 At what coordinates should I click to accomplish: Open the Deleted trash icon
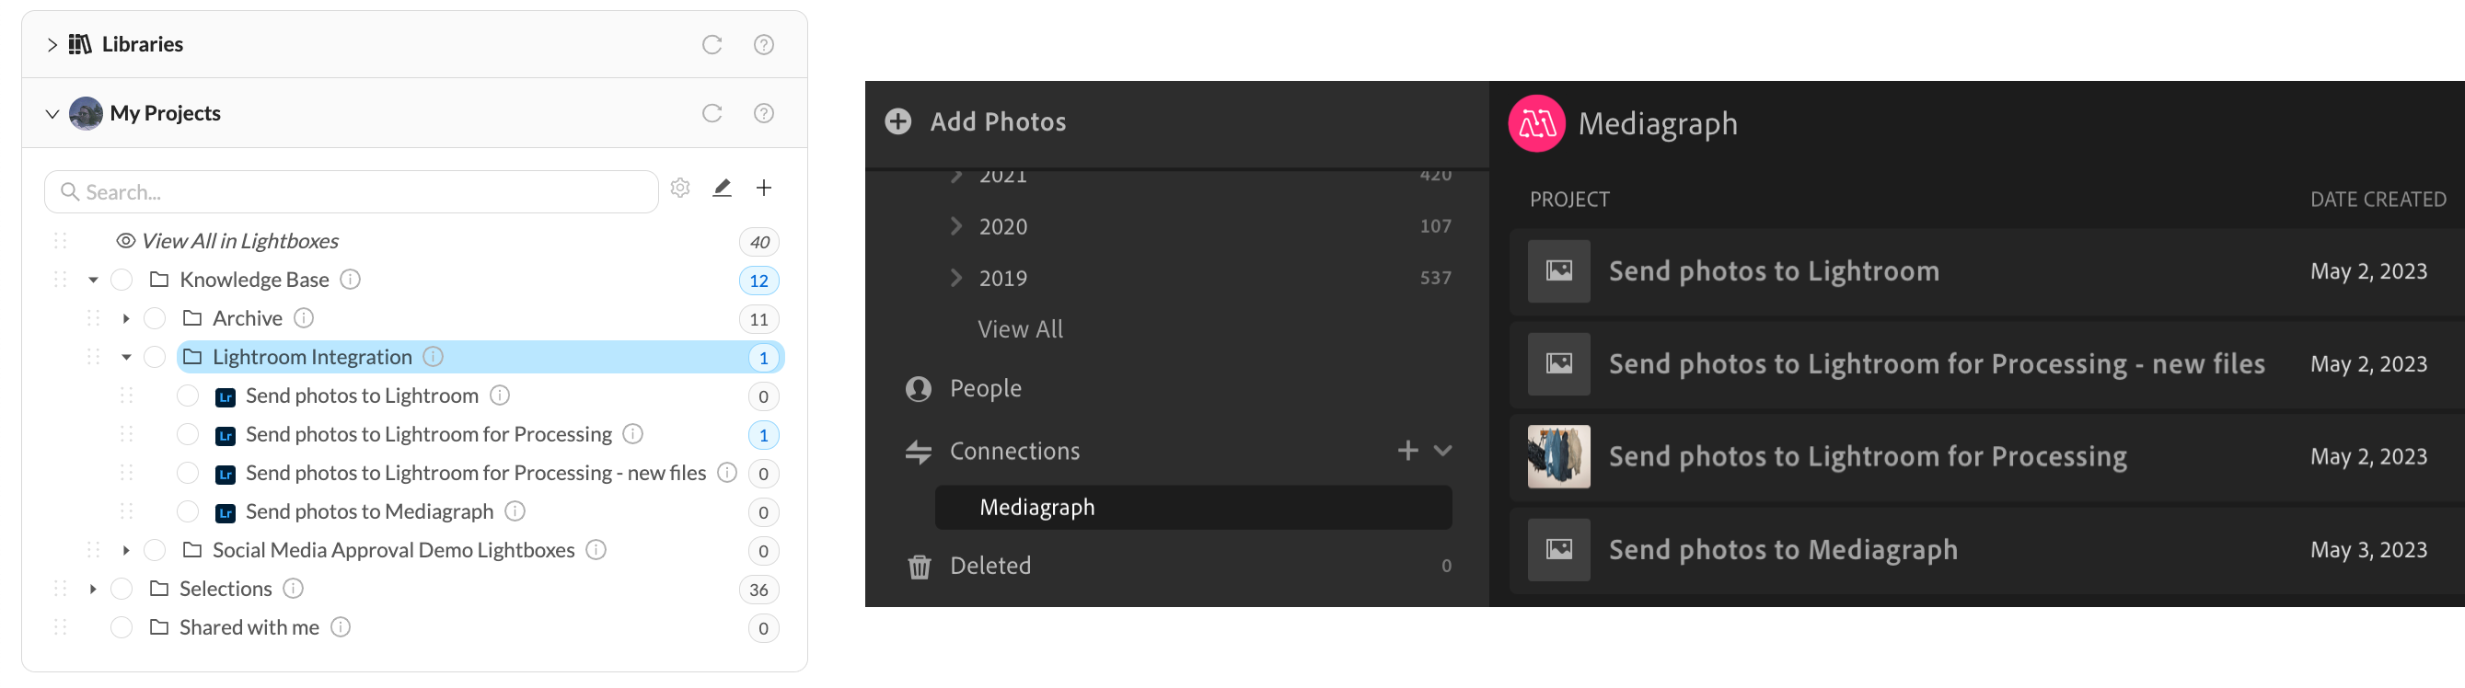(919, 566)
